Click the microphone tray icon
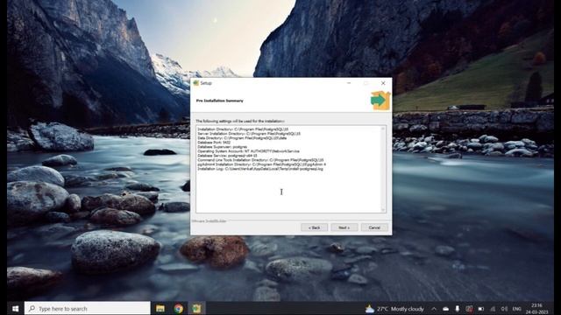 coord(458,309)
